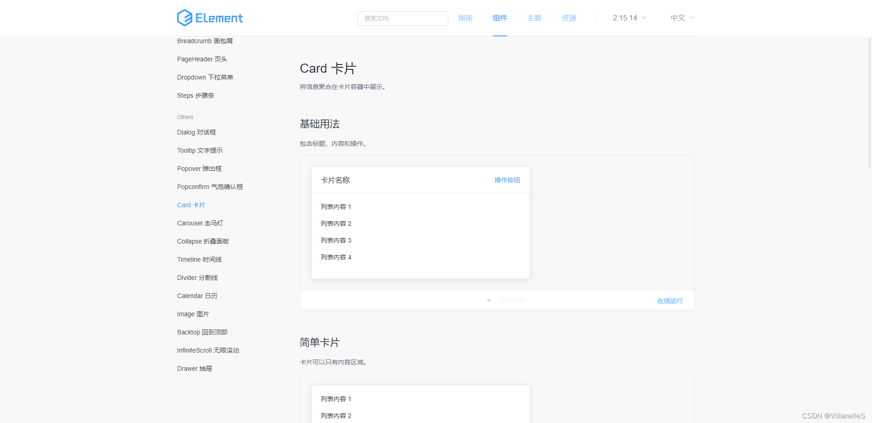
Task: Click the Others sidebar group label
Action: pyautogui.click(x=185, y=117)
